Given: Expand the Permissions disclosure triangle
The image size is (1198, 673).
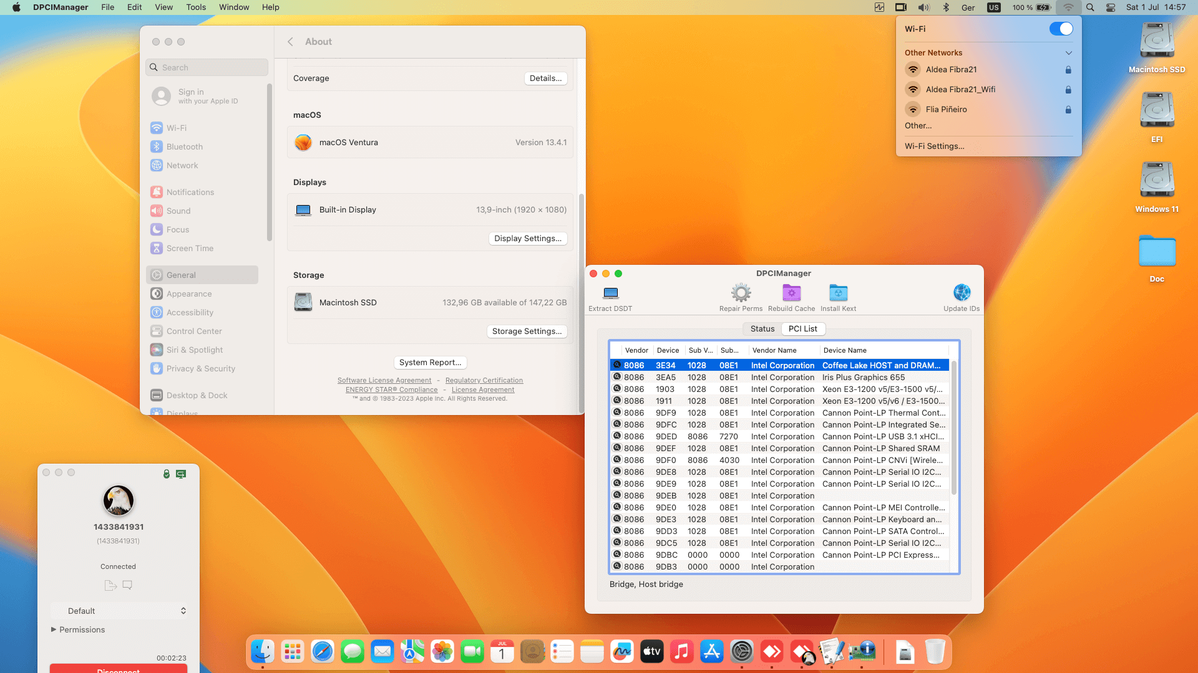Looking at the screenshot, I should coord(54,629).
